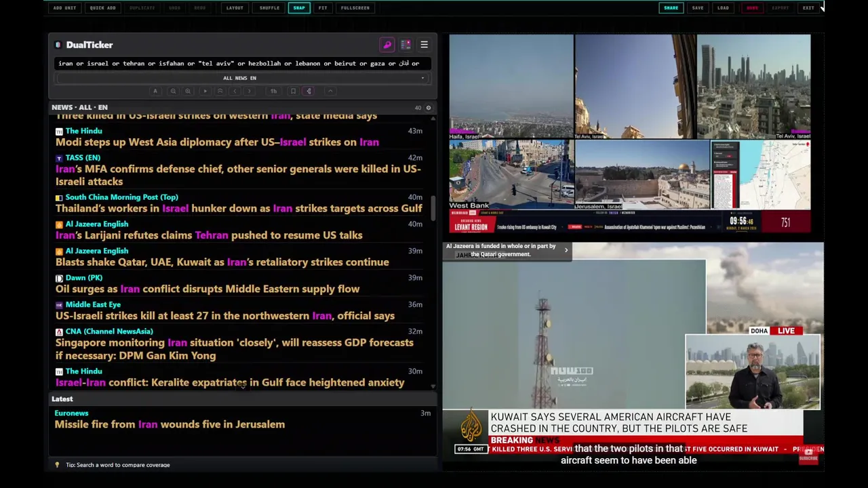Screen dimensions: 868x488
Task: Expand Al Jazeera funding disclaimer arrow
Action: [566, 250]
